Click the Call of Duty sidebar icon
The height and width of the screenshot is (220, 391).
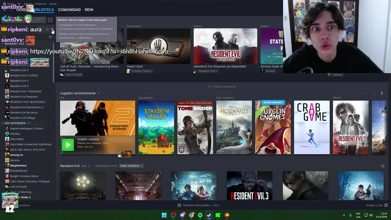pyautogui.click(x=7, y=187)
